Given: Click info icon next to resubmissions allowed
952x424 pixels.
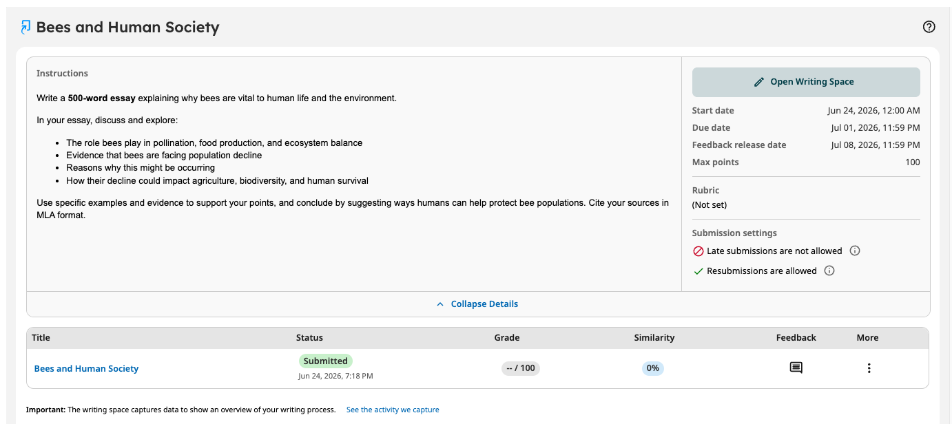Looking at the screenshot, I should click(x=829, y=271).
